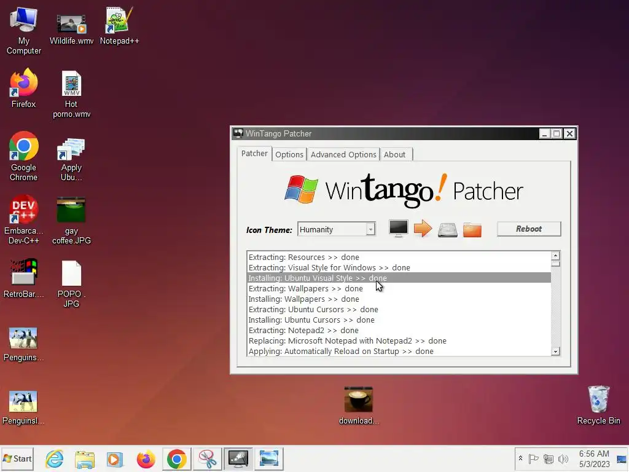Open the Snipping Tool taskbar button
629x472 pixels.
(x=208, y=458)
